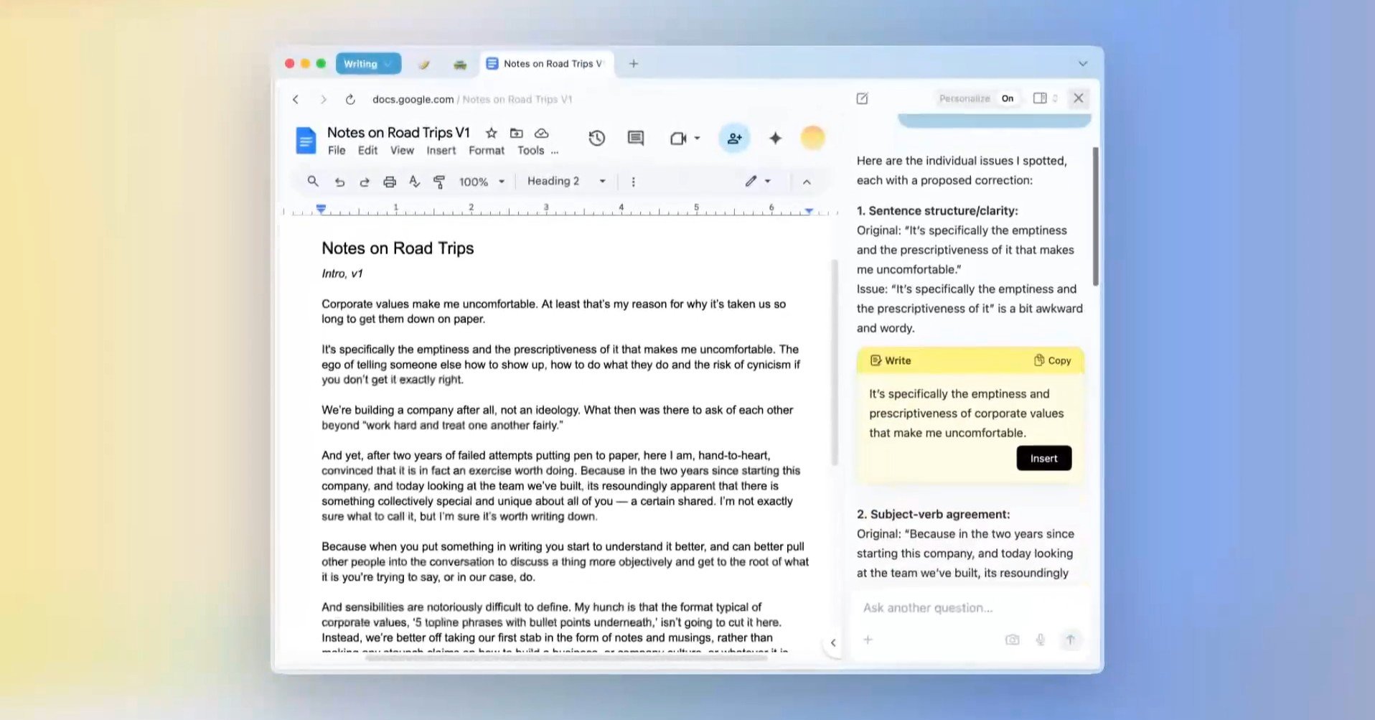Click the assistant panel scrollbar
The image size is (1375, 720).
click(x=1095, y=217)
